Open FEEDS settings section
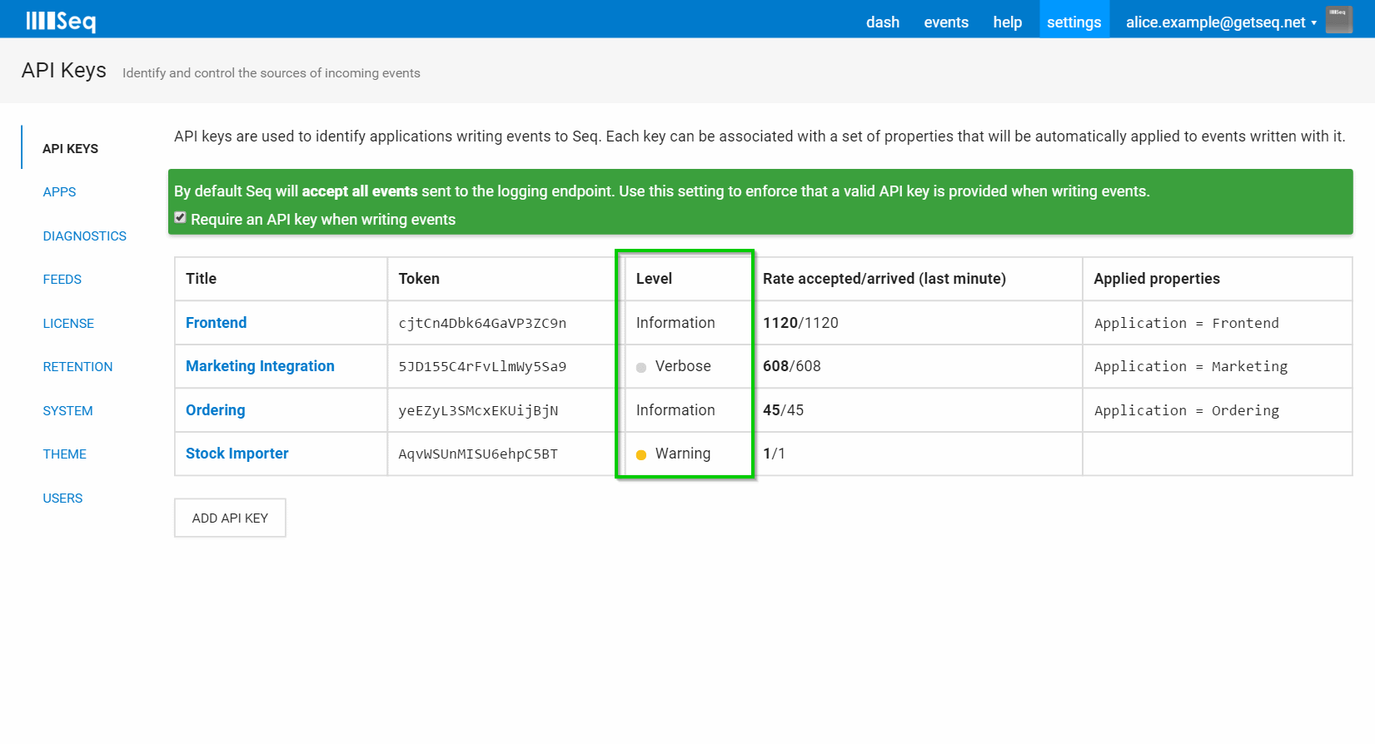Screen dimensions: 1375x744 coord(62,279)
